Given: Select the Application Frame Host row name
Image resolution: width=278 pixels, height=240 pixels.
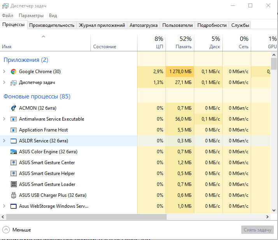Looking at the screenshot, I should [44, 130].
